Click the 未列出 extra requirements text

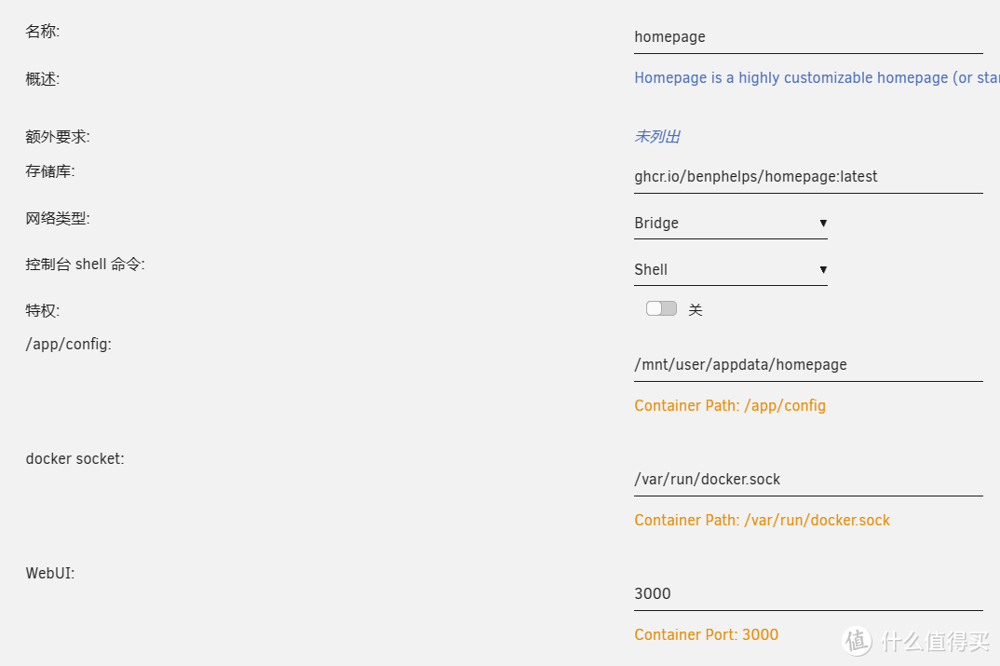(x=656, y=137)
